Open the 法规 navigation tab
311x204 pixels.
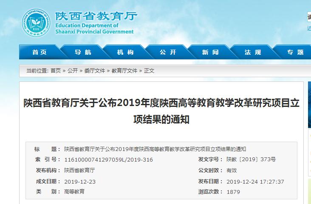coord(253,52)
